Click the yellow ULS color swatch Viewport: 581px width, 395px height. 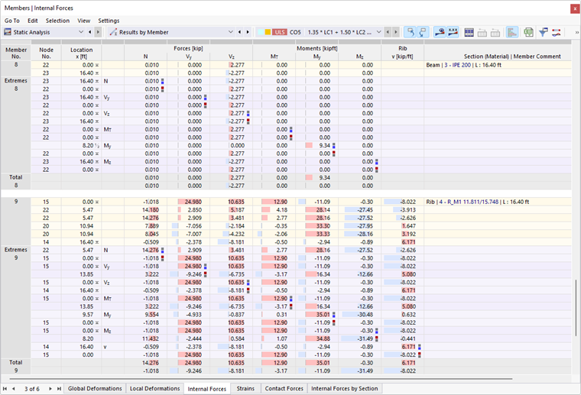click(x=268, y=32)
